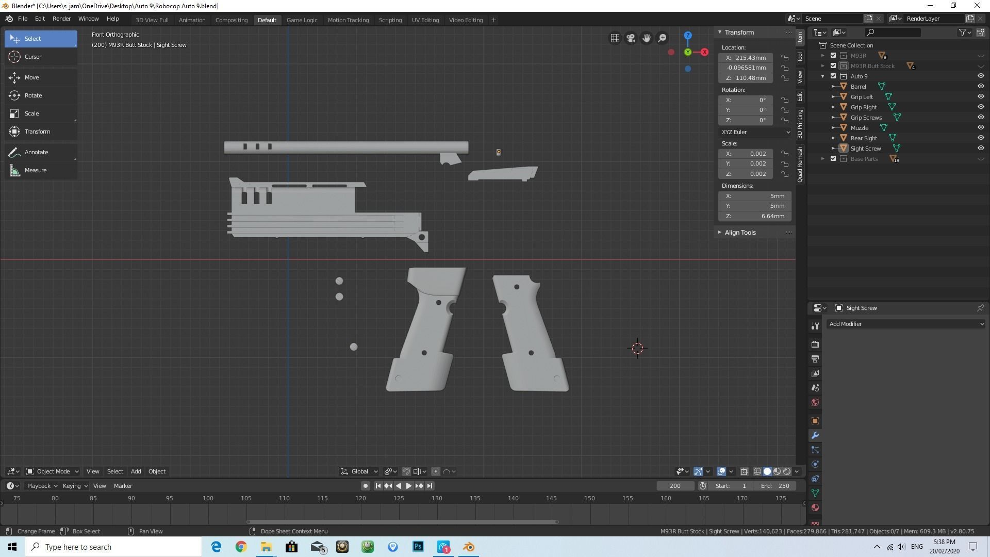Viewport: 990px width, 557px height.
Task: Toggle camera view icon in viewport
Action: pos(631,38)
